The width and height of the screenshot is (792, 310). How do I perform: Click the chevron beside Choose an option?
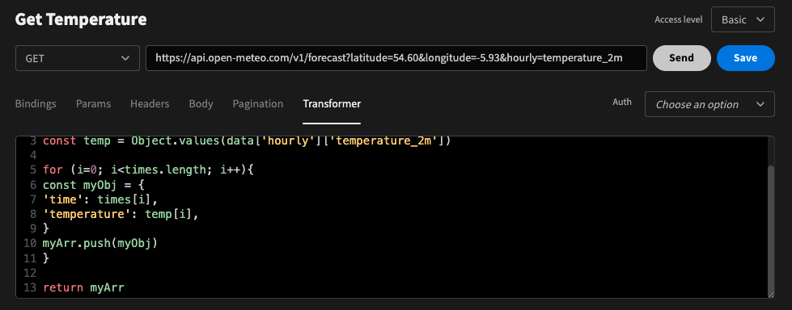pos(760,104)
